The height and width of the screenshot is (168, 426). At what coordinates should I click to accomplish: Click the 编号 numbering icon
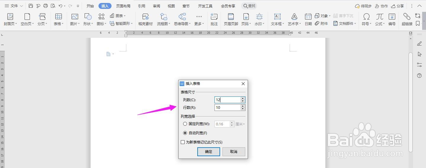coord(392,20)
